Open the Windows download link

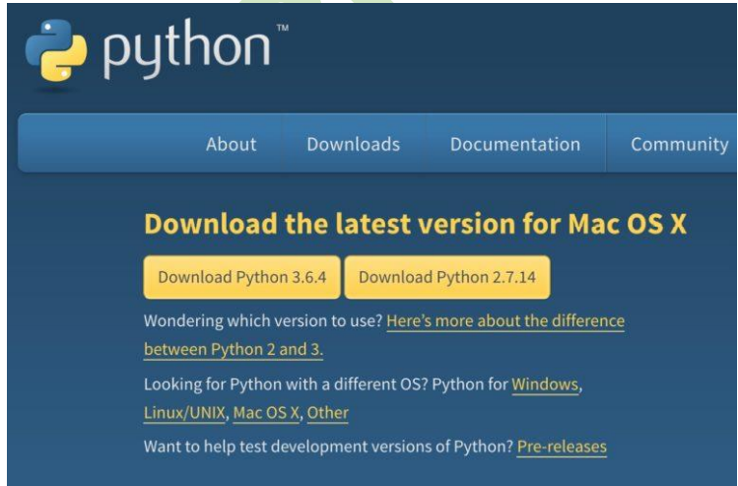(x=545, y=384)
